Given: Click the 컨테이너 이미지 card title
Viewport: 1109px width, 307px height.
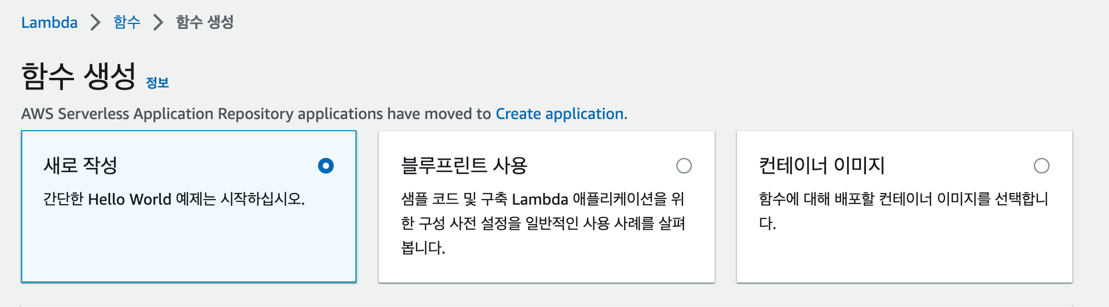Looking at the screenshot, I should 821,166.
